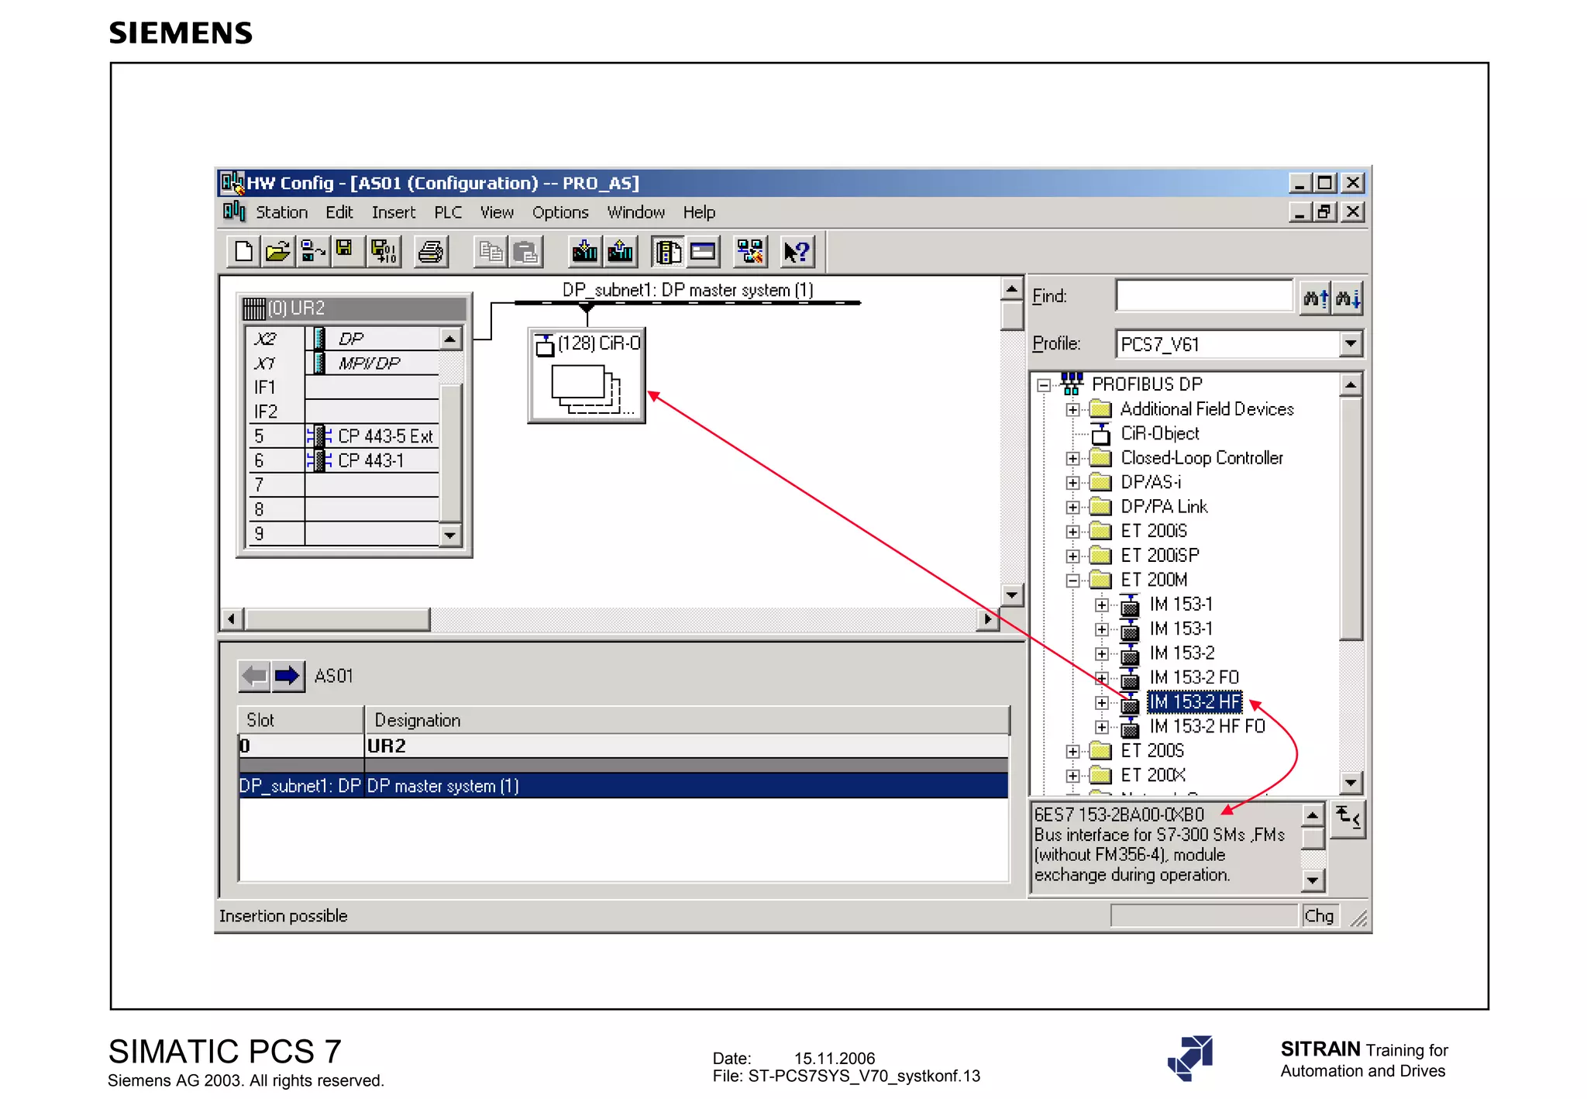Click the Print toolbar icon
Screen dimensions: 1587x1099
tap(431, 252)
